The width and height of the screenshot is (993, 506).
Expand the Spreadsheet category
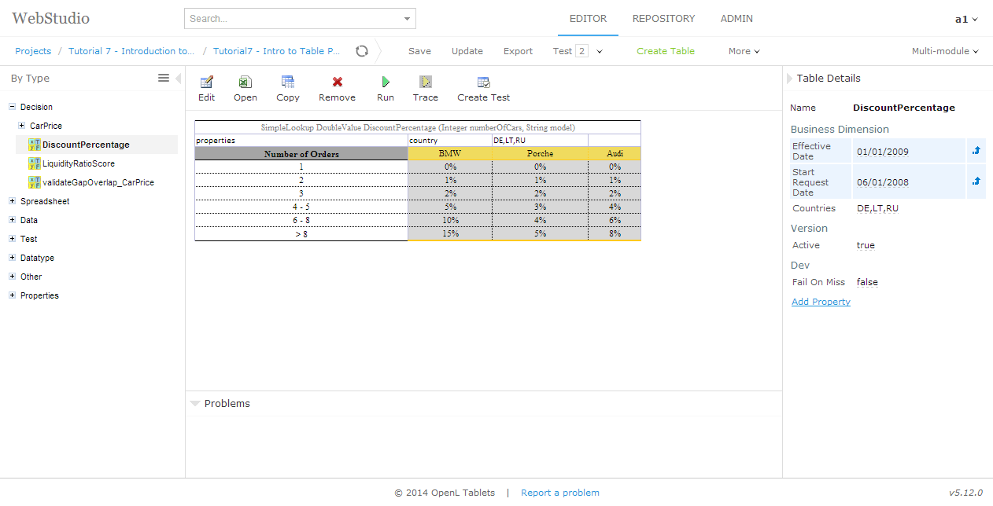pos(11,201)
